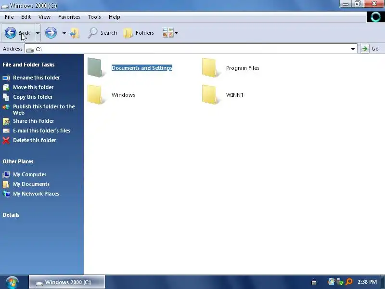Click the My Network Places icon
This screenshot has width=385, height=289.
pos(6,194)
